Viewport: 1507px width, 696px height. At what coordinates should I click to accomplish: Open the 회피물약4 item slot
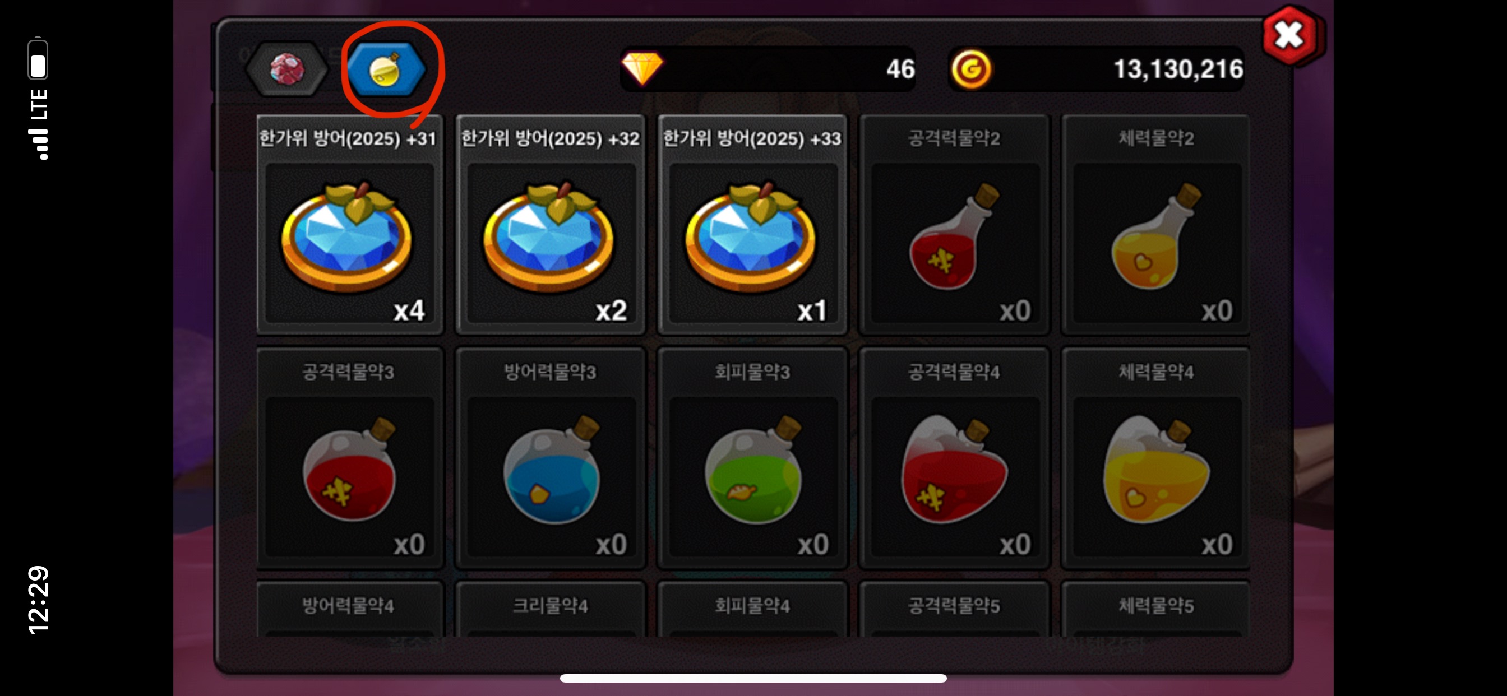point(752,608)
